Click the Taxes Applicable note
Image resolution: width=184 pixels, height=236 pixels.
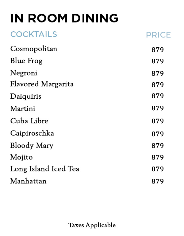pyautogui.click(x=92, y=225)
